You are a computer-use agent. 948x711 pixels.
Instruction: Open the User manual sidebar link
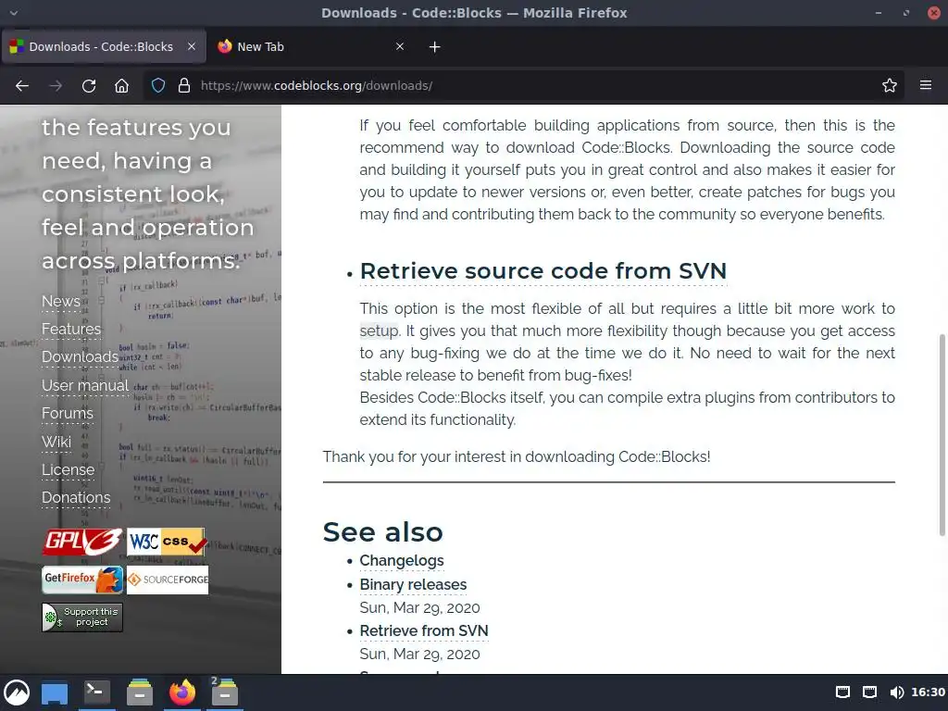(85, 385)
